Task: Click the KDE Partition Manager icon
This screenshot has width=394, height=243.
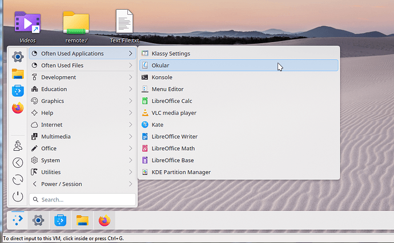Action: click(x=145, y=172)
